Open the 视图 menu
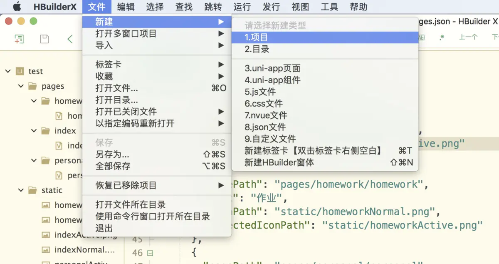499x264 pixels. coord(301,7)
